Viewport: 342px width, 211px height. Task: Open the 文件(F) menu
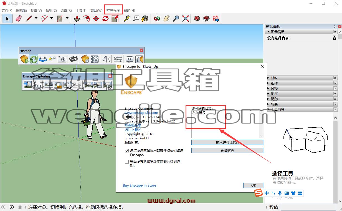[x=7, y=10]
